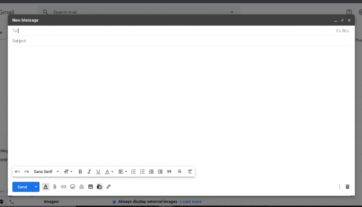Viewport: 362px width, 207px height.
Task: Open the three-dot more options menu
Action: pos(339,187)
